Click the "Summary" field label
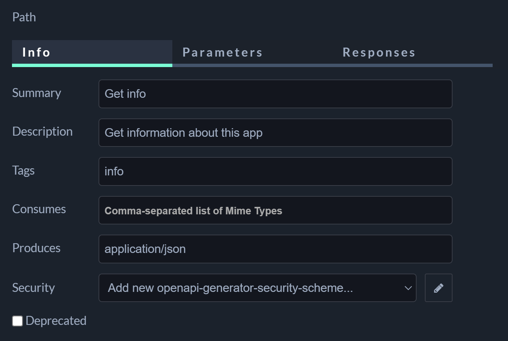This screenshot has width=508, height=341. (37, 93)
